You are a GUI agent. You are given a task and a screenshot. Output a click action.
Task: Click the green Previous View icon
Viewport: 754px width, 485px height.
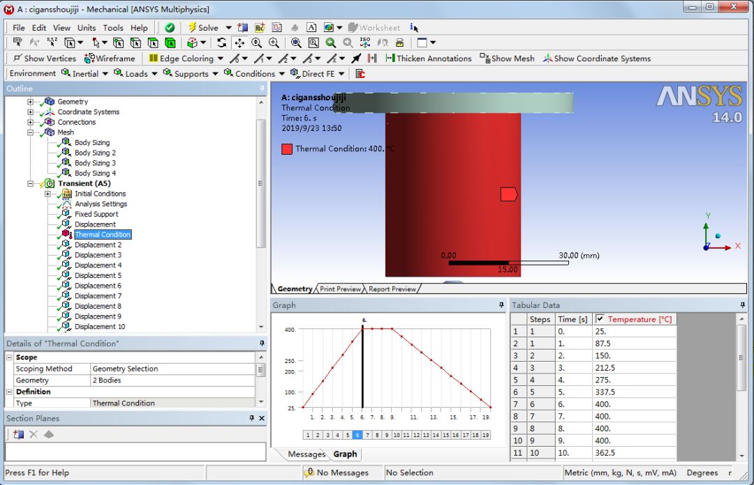pyautogui.click(x=331, y=43)
